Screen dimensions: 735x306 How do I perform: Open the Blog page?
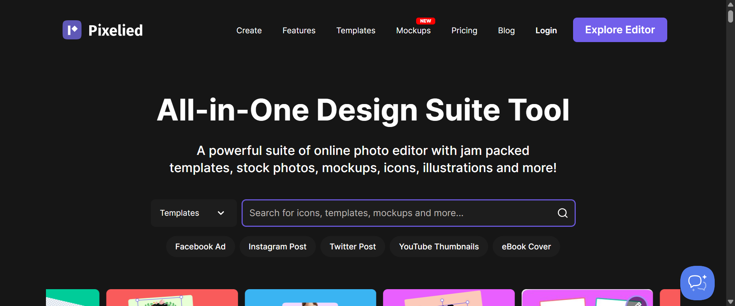[x=506, y=31]
